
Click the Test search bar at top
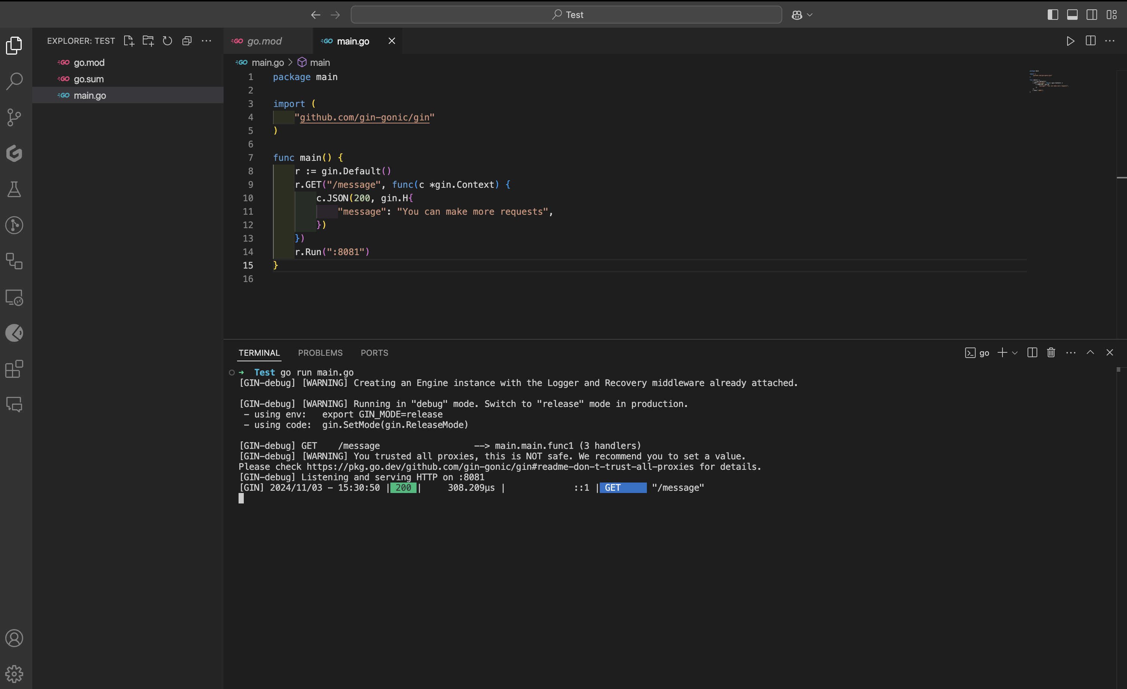(567, 14)
